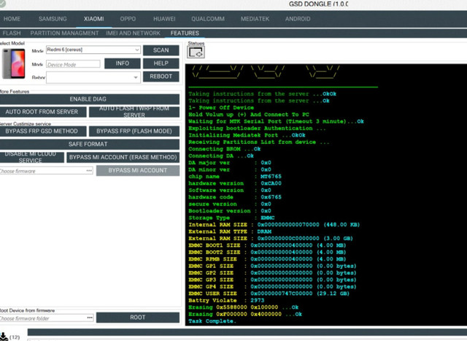Open the OPPO tab

128,19
